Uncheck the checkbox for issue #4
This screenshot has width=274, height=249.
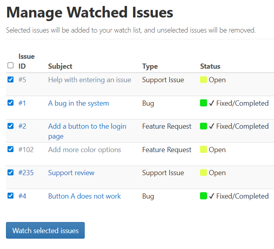coord(11,196)
